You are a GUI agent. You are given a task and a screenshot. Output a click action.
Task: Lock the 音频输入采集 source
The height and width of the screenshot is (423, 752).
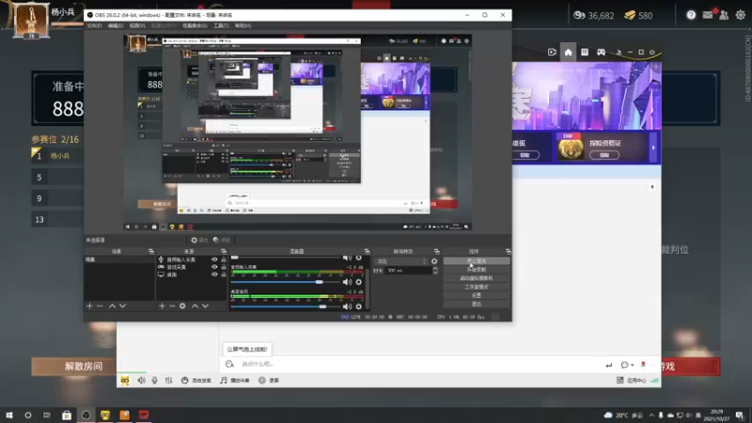tap(223, 259)
